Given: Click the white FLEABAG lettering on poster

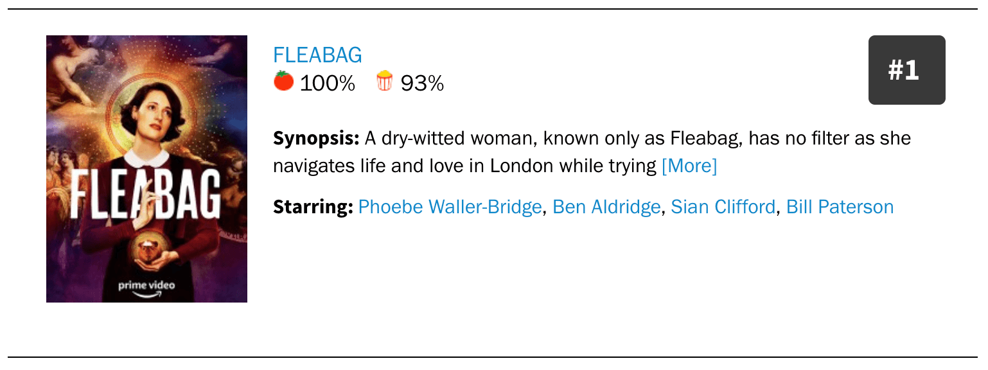Looking at the screenshot, I should [x=146, y=195].
